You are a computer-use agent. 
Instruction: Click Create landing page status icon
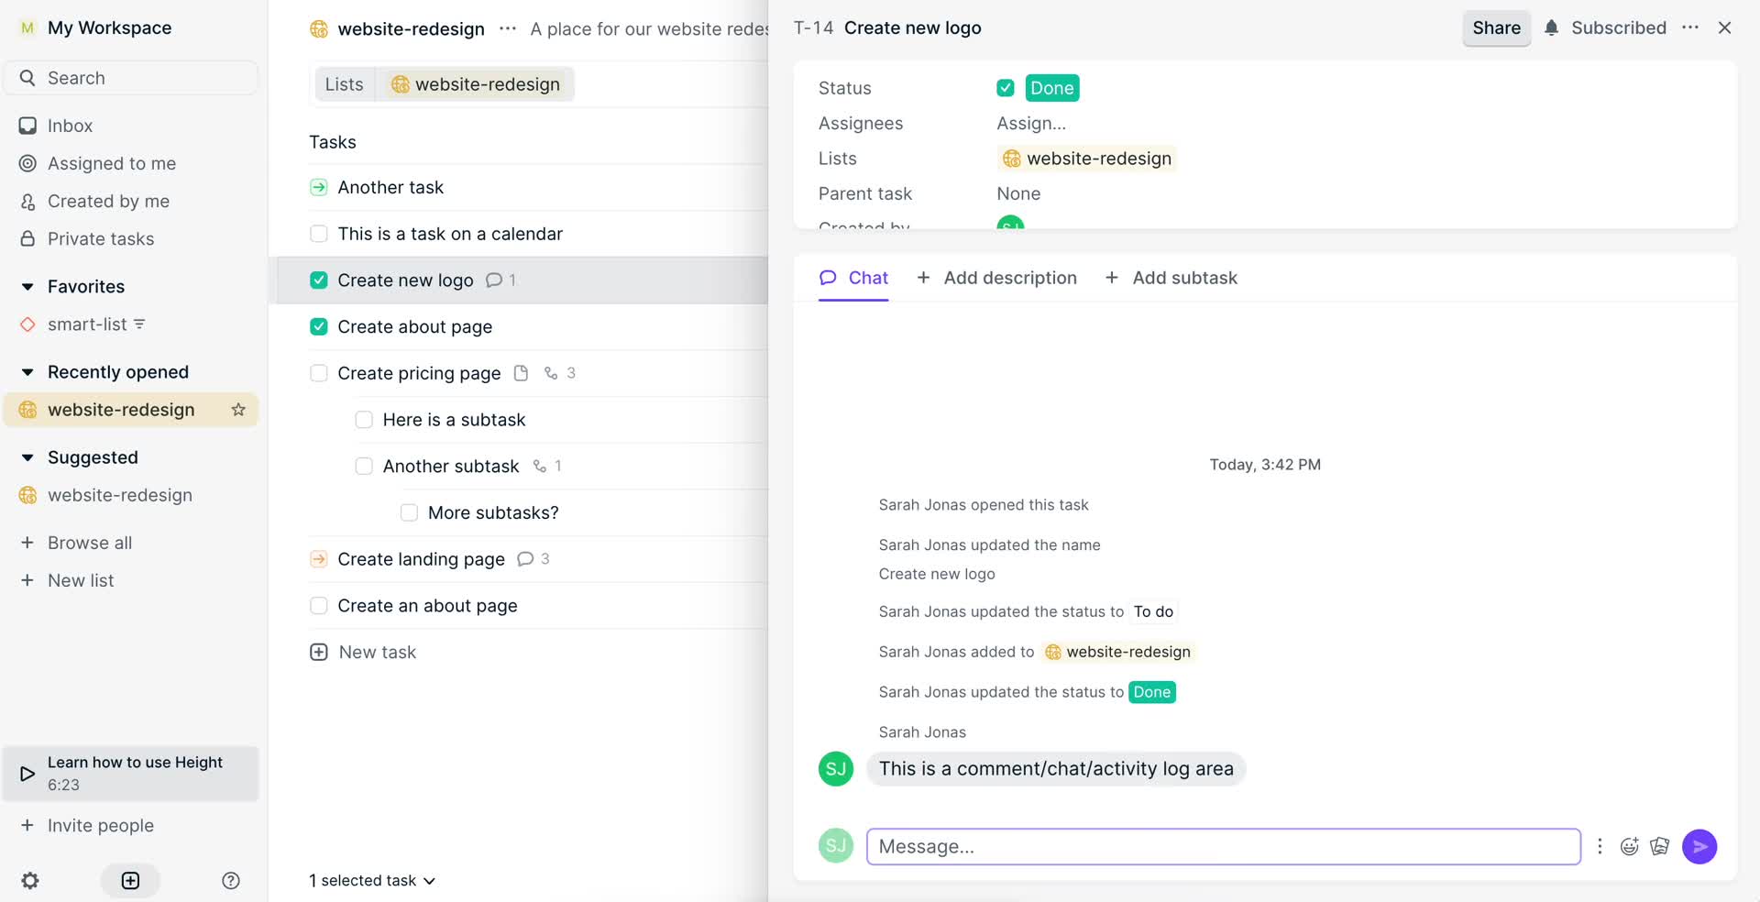pos(318,559)
